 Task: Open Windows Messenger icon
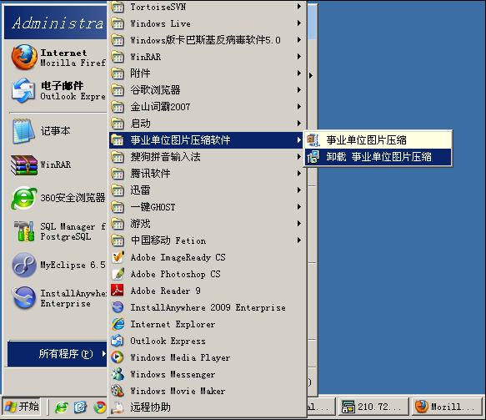(x=118, y=374)
